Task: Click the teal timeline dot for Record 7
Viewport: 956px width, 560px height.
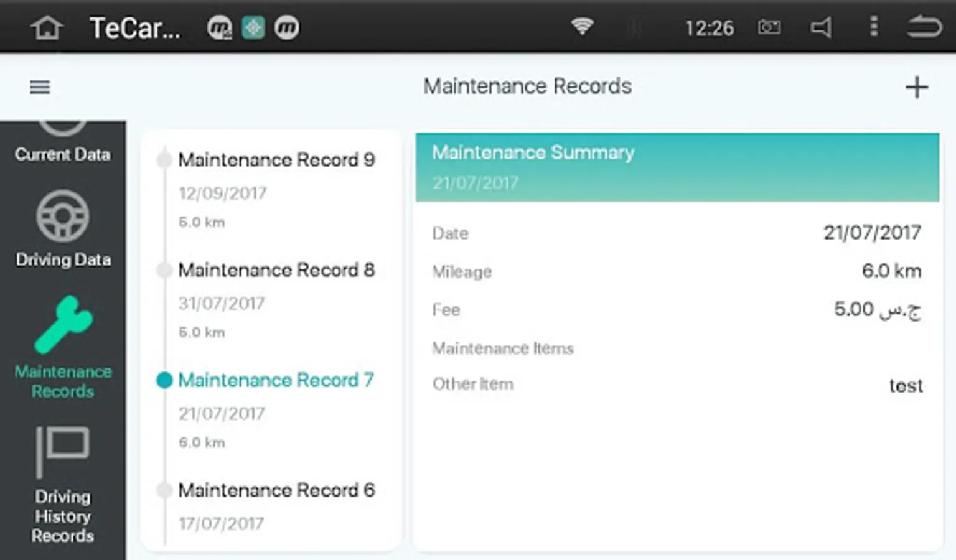Action: click(x=164, y=380)
